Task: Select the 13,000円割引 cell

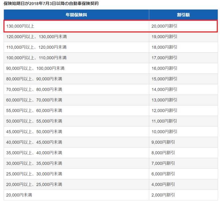Action: [x=183, y=100]
